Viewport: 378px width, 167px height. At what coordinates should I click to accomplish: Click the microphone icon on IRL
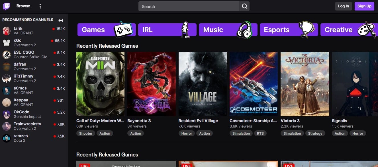point(185,29)
